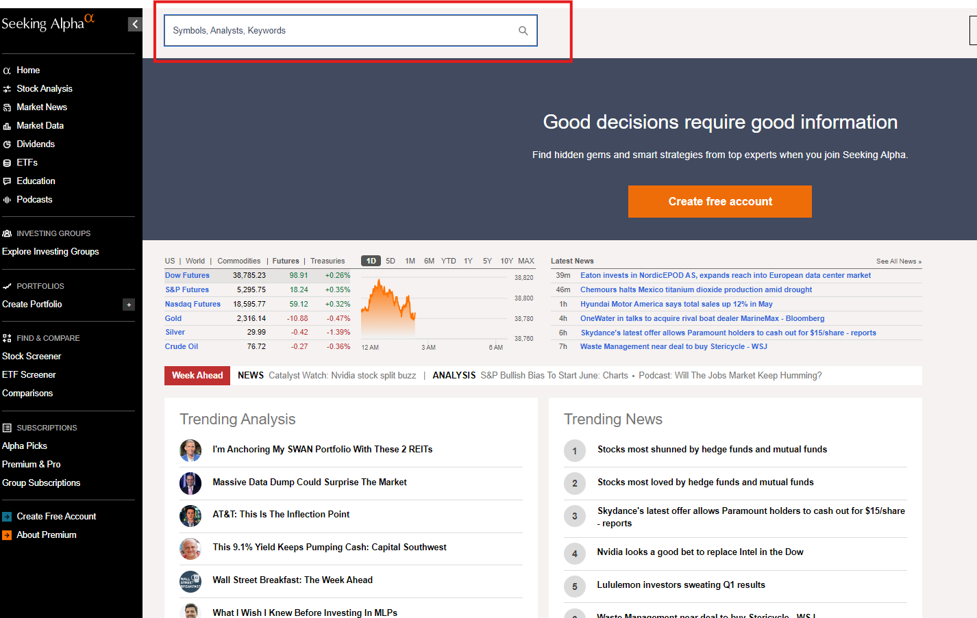Select the 5D chart range
The width and height of the screenshot is (977, 618).
391,261
